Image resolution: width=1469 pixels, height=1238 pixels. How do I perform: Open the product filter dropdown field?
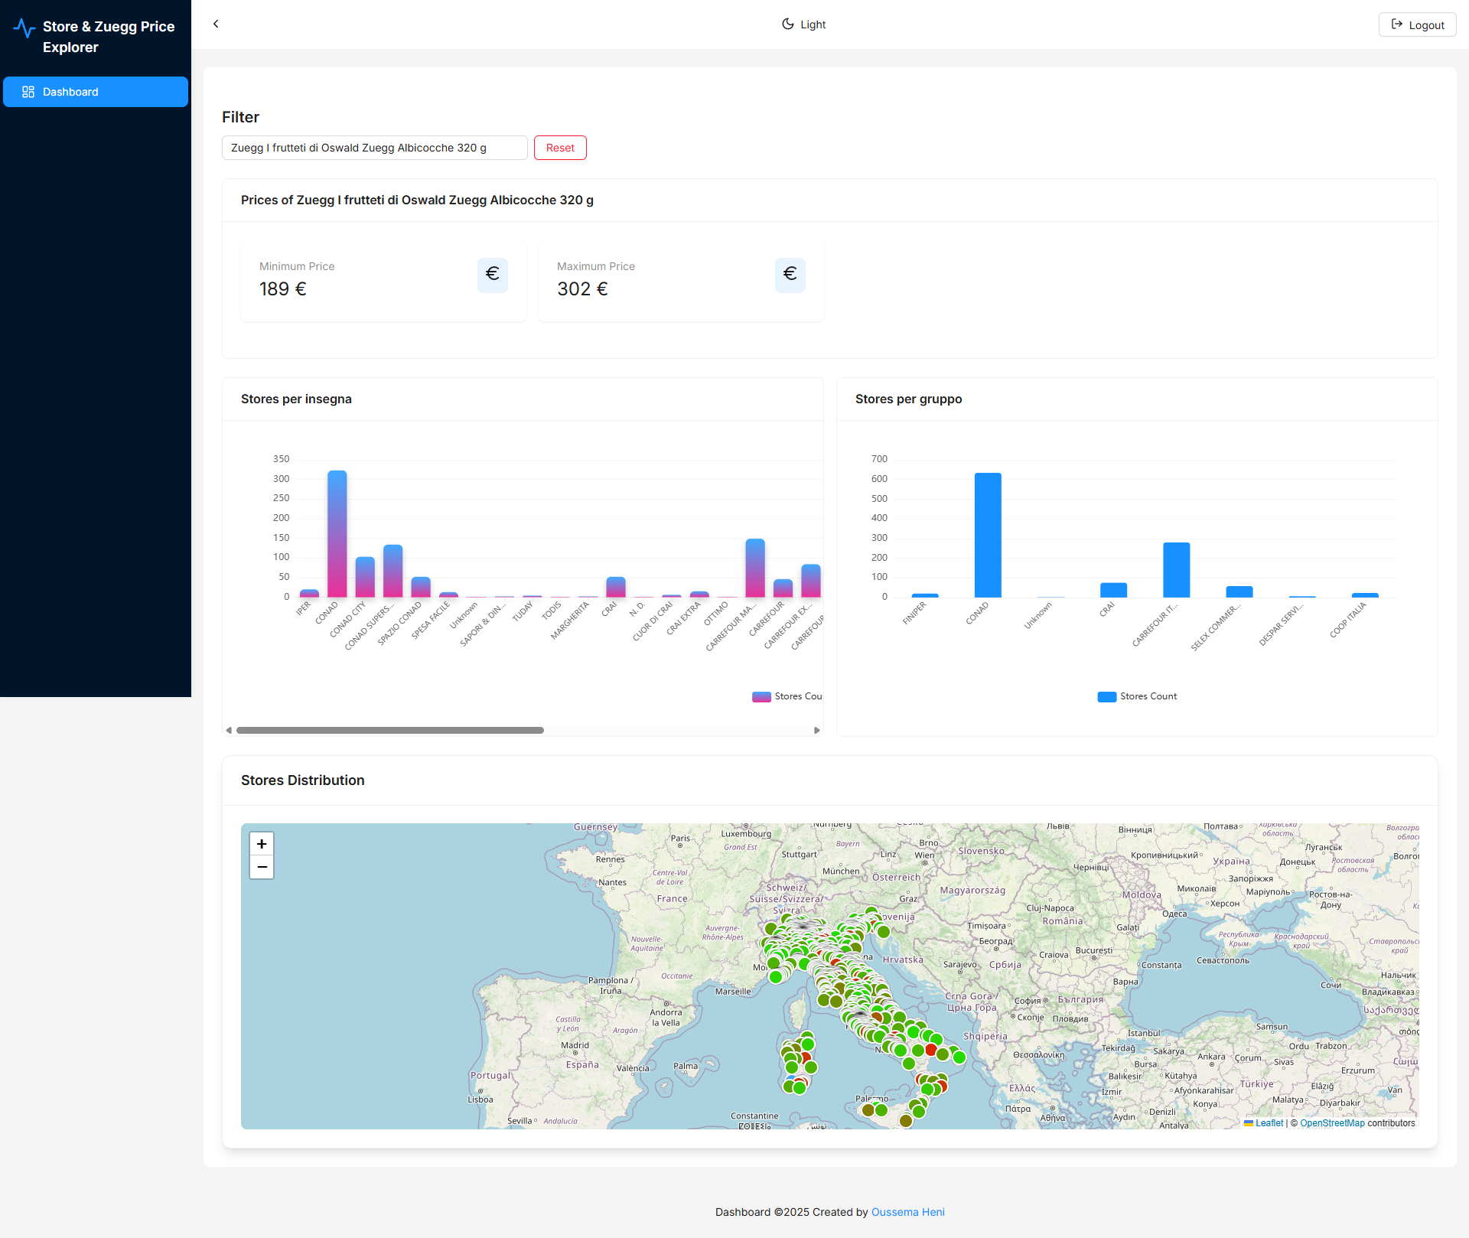click(x=374, y=148)
